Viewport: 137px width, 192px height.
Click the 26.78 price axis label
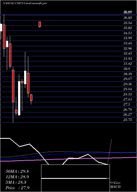pyautogui.click(x=127, y=109)
